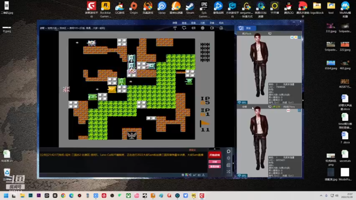Toggle the speaker sound icon in room toolbar
The height and width of the screenshot is (200, 356).
(x=194, y=28)
